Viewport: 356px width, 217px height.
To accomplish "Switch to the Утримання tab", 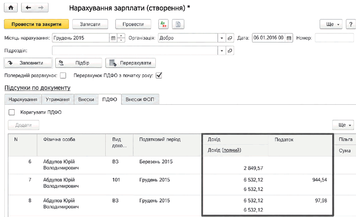I will click(58, 99).
